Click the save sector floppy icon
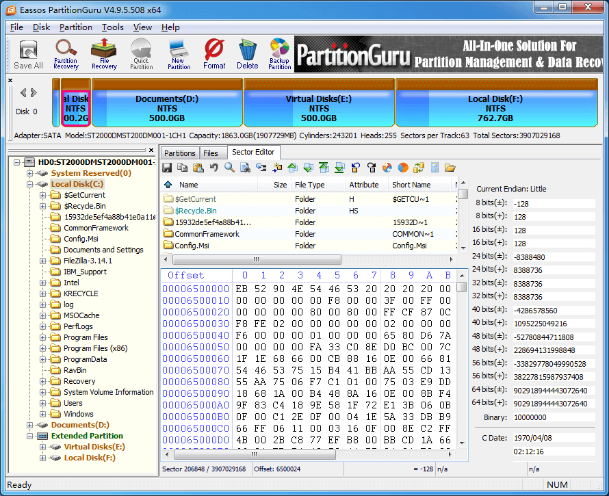 coord(167,168)
